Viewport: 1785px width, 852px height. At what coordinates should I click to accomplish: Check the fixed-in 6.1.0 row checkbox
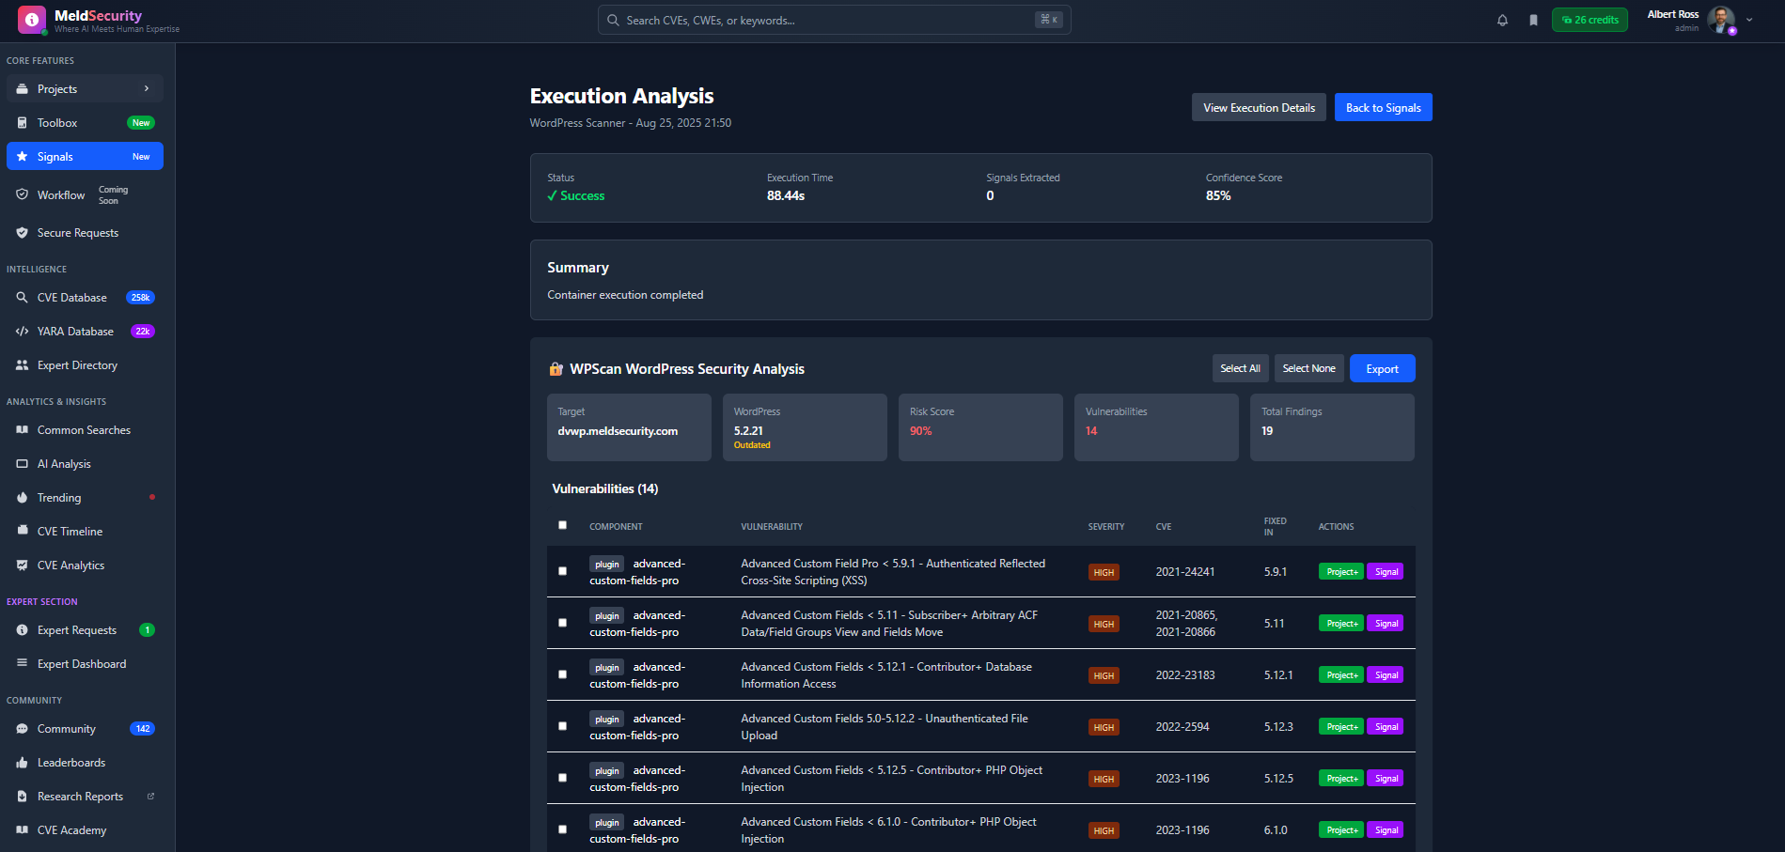(x=563, y=829)
